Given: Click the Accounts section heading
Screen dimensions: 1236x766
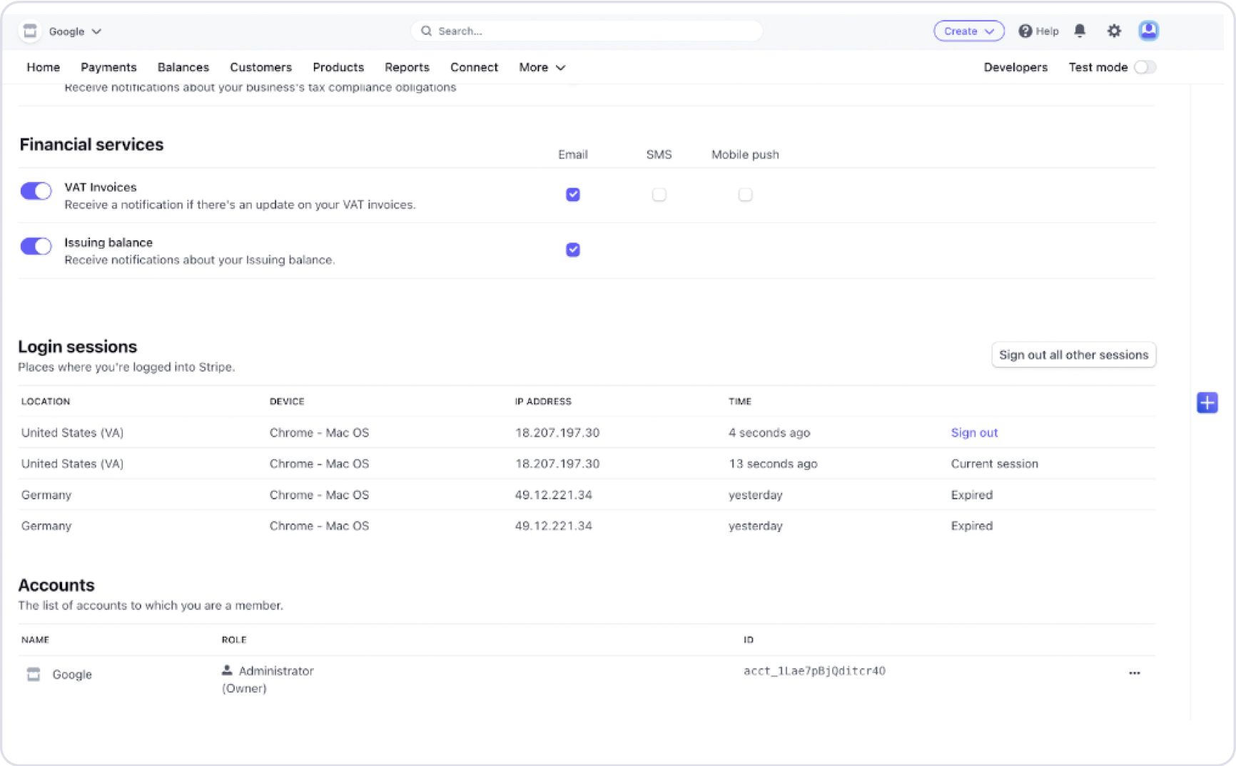Looking at the screenshot, I should [x=56, y=585].
